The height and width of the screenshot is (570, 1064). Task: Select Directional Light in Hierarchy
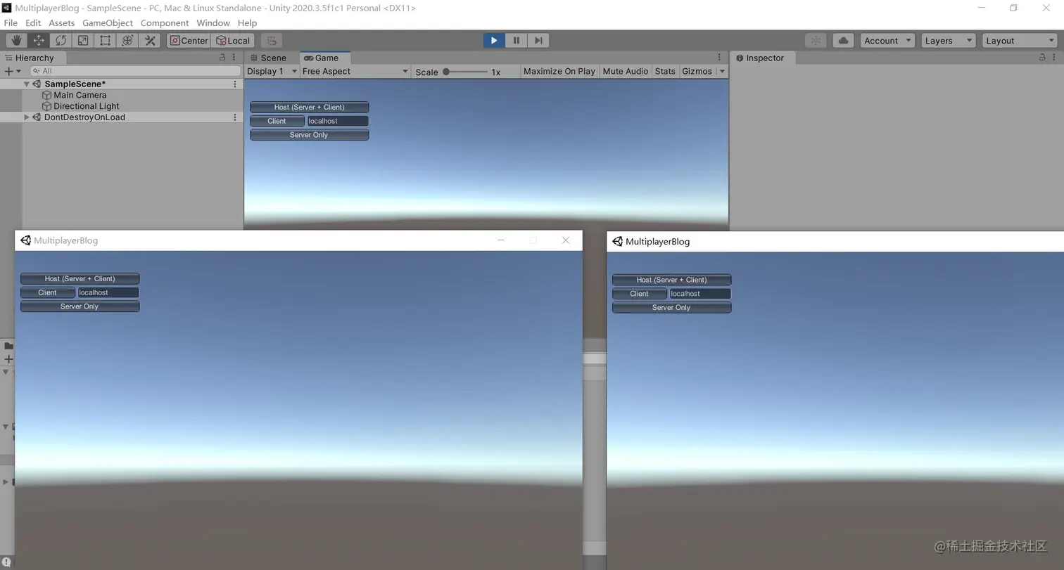coord(86,106)
